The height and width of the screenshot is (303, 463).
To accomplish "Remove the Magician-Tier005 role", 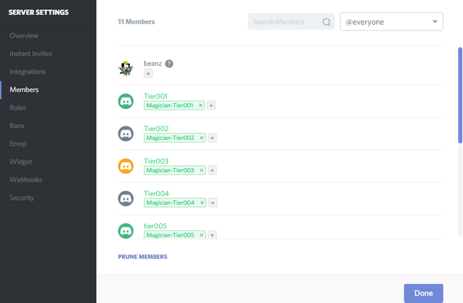I will tap(202, 235).
